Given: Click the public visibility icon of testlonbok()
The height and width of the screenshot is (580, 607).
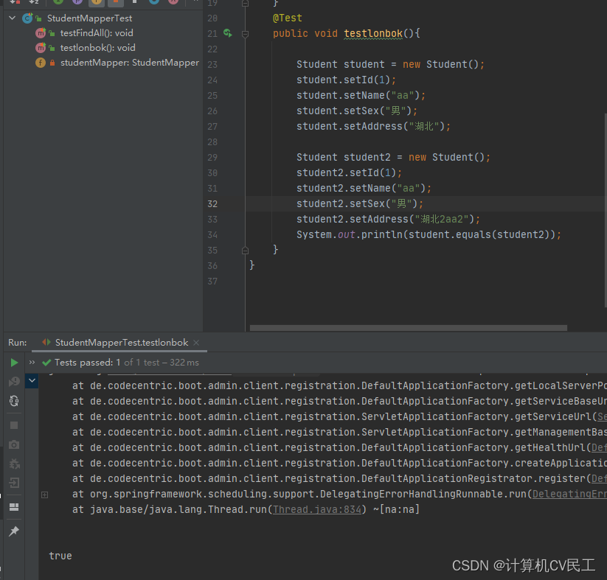Looking at the screenshot, I should [52, 48].
